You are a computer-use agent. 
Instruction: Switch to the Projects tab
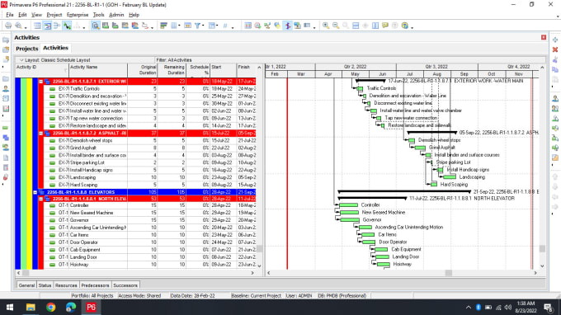(27, 49)
